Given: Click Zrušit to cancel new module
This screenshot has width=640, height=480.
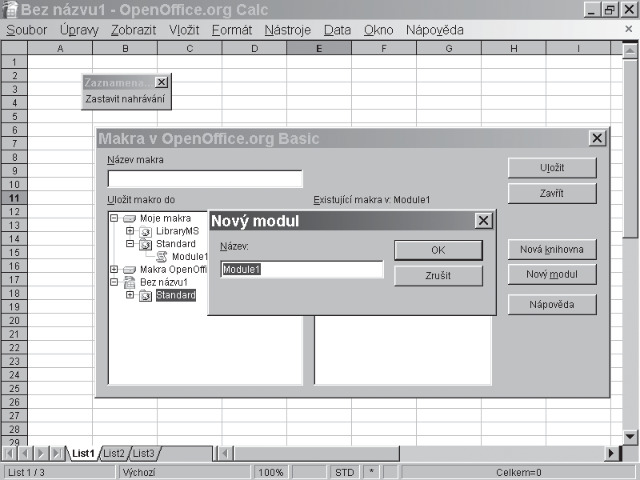Looking at the screenshot, I should [438, 275].
